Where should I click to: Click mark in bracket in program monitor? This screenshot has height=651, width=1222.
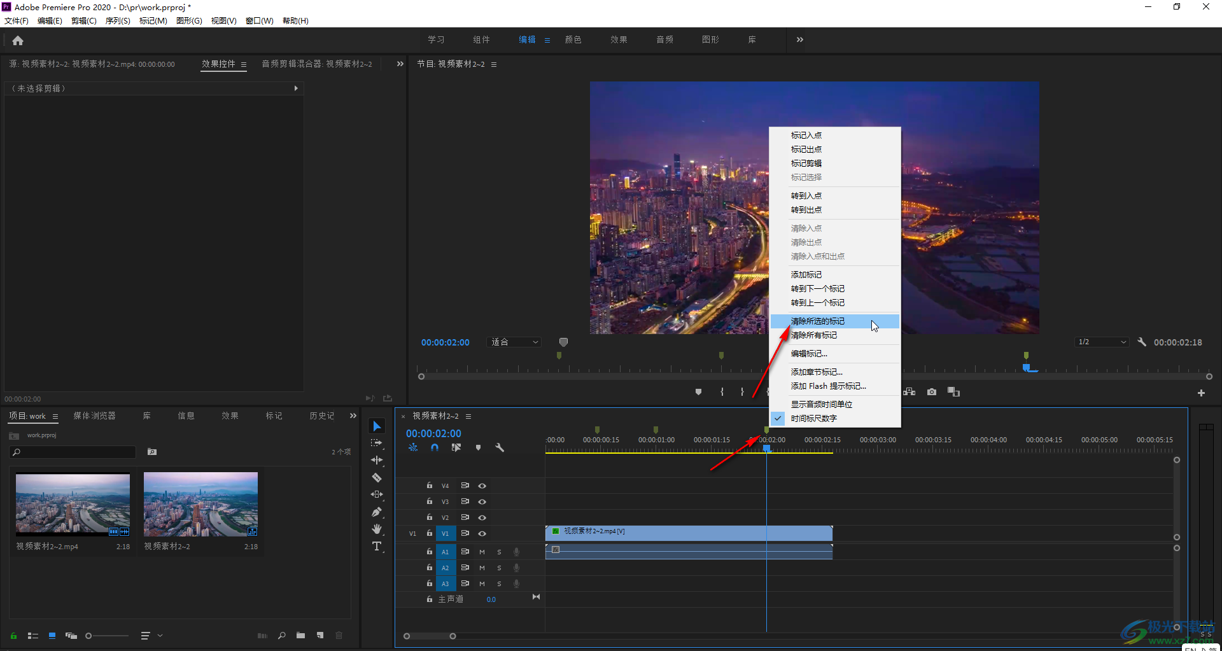pos(722,392)
